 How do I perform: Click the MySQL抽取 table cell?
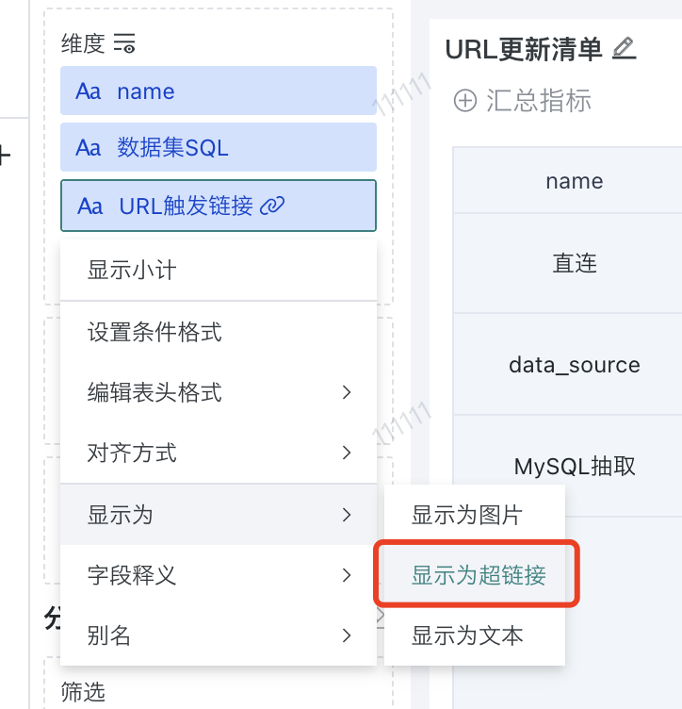coord(574,466)
